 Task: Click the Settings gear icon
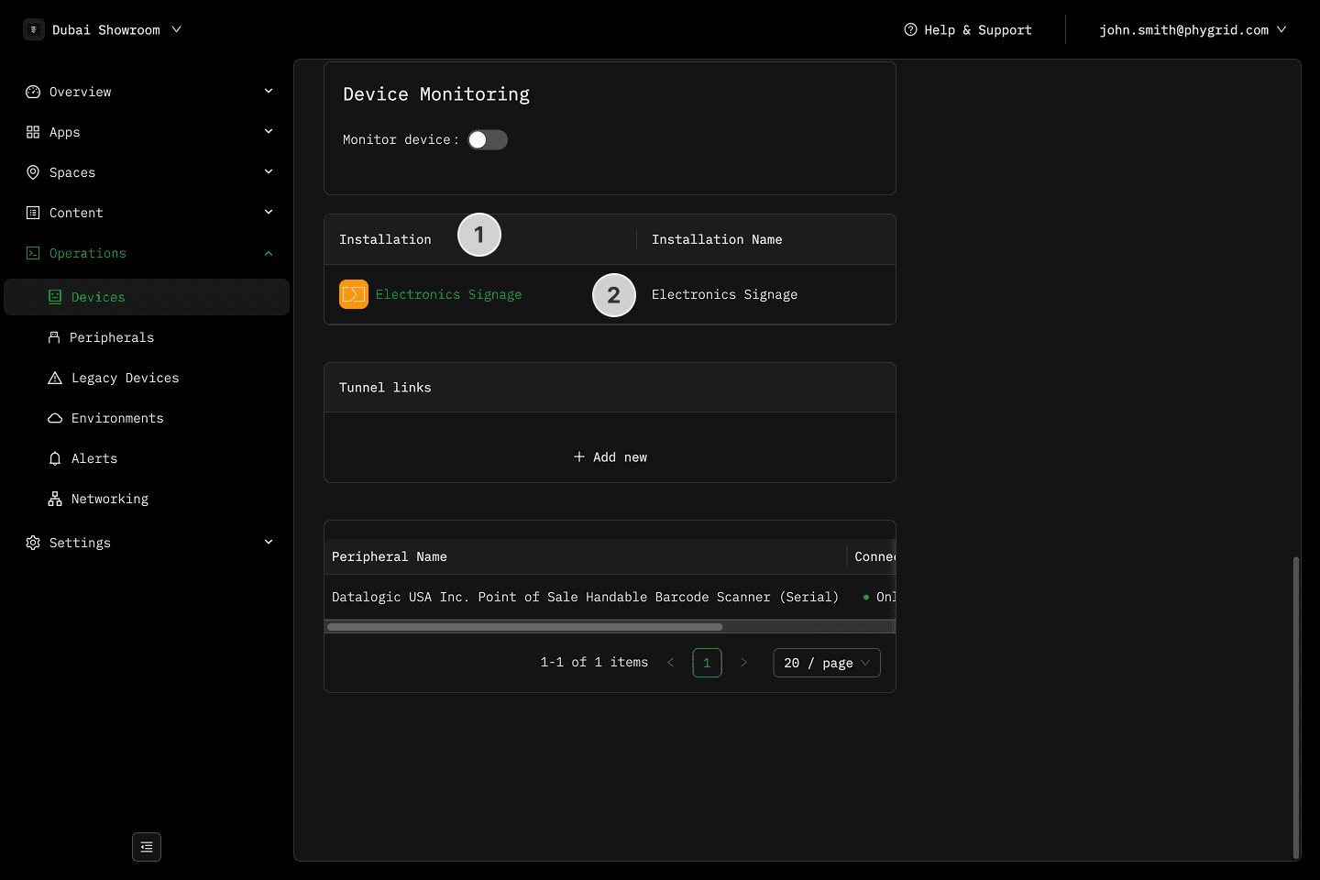tap(33, 543)
